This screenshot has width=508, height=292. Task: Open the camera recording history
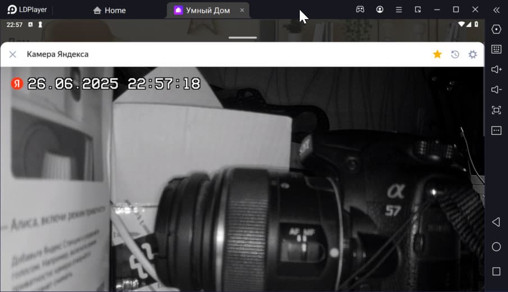coord(455,54)
